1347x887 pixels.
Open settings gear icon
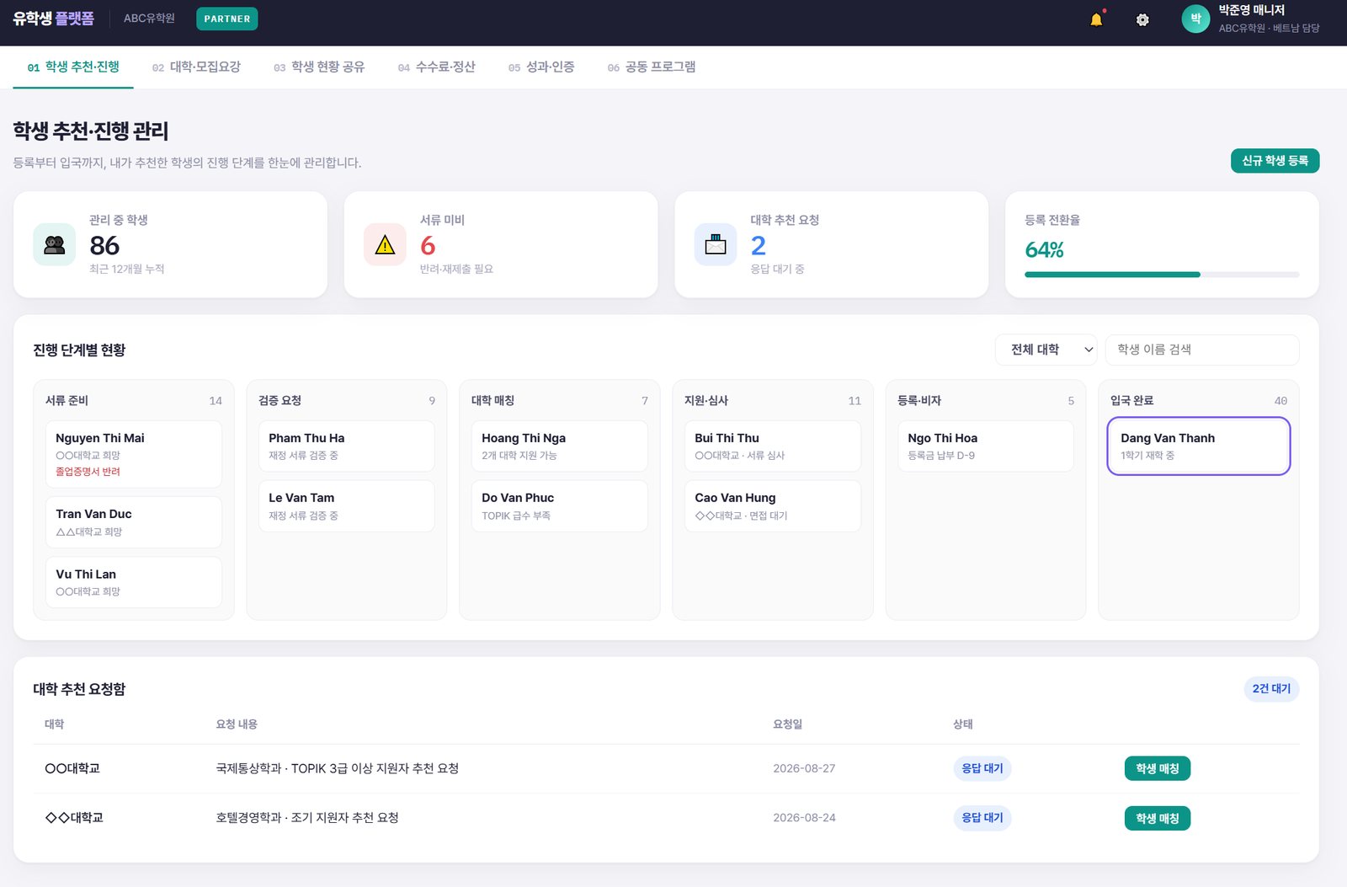[1142, 19]
